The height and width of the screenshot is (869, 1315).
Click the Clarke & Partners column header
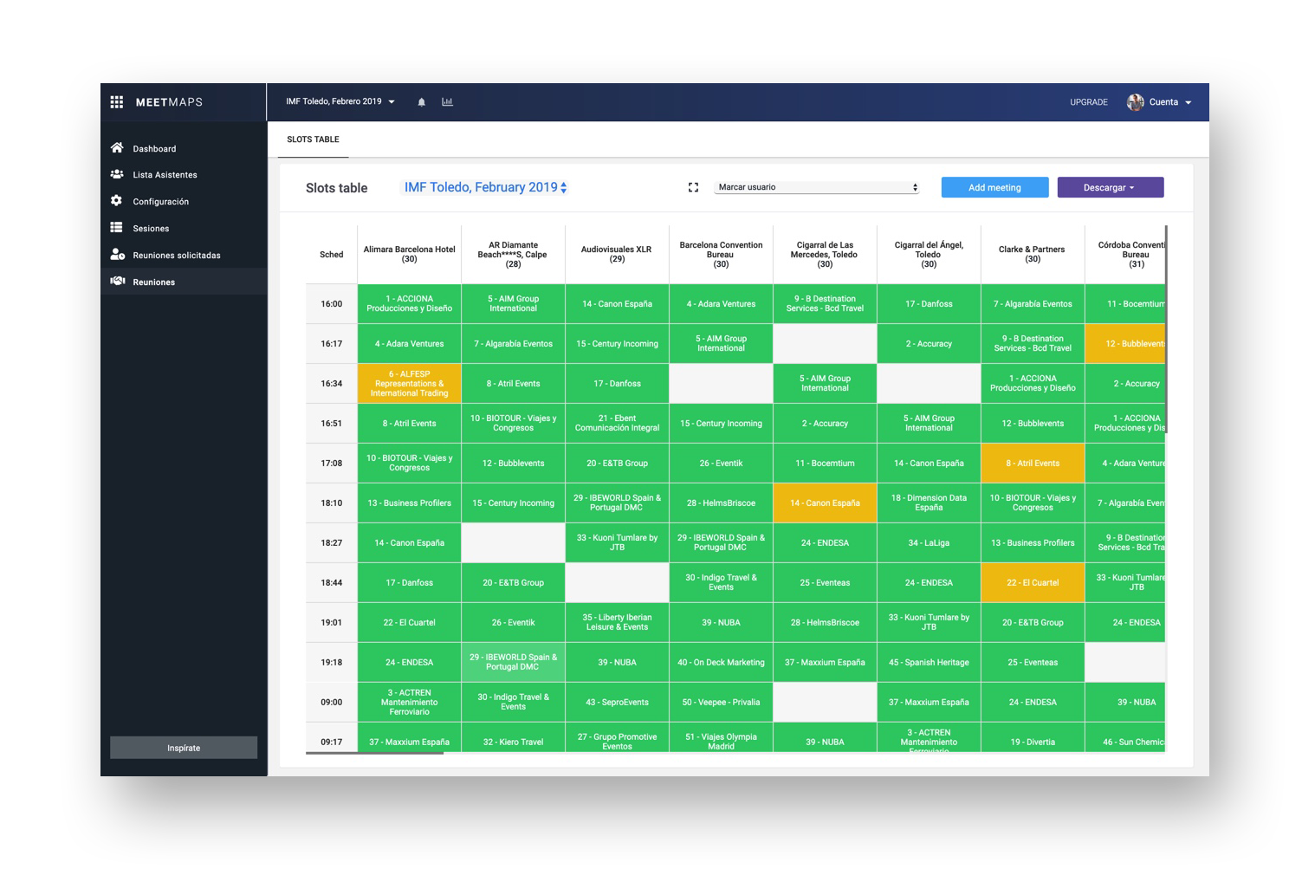pos(1033,255)
